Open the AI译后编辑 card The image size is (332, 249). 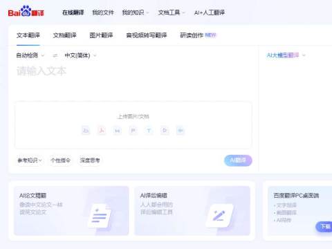(x=192, y=211)
